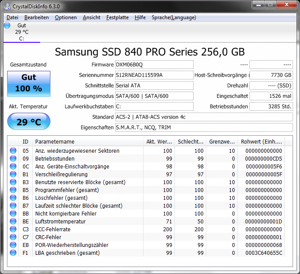Screen dimensions: 300x274
Task: Click status orb in Betriebsstunden attribute row
Action: tap(13, 158)
